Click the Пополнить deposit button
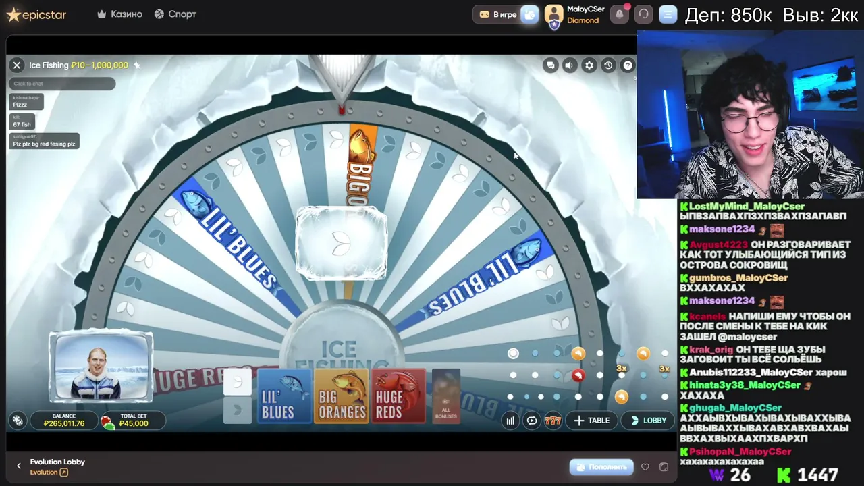The height and width of the screenshot is (486, 864). pos(601,466)
